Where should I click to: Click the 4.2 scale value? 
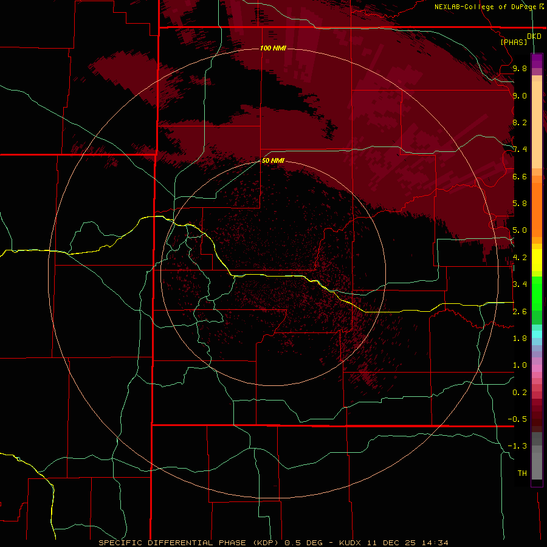click(520, 258)
